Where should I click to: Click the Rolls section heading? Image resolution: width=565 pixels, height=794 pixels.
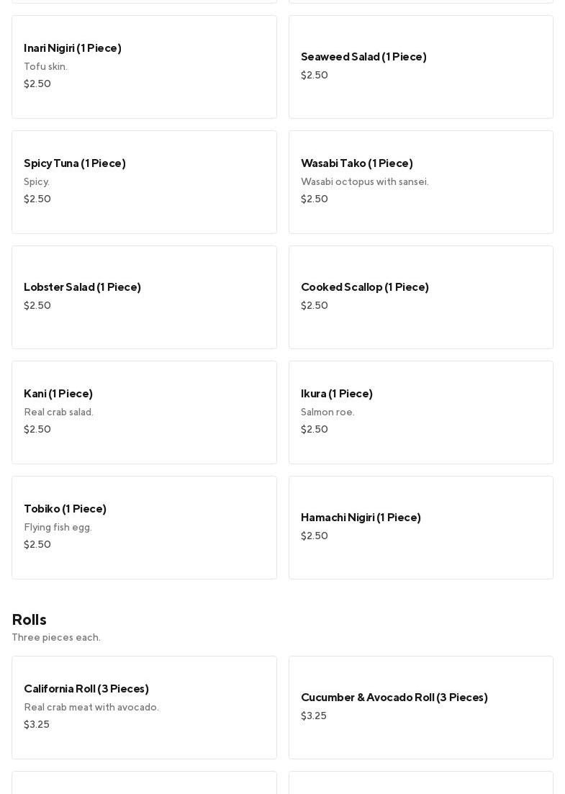(x=30, y=620)
